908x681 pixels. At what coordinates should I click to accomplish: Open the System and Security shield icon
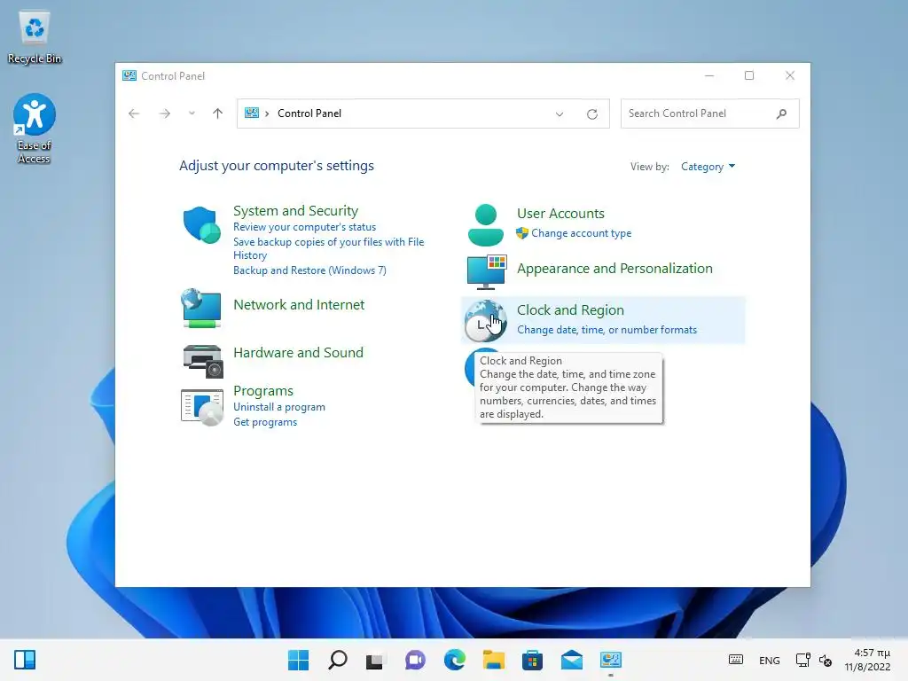tap(201, 224)
